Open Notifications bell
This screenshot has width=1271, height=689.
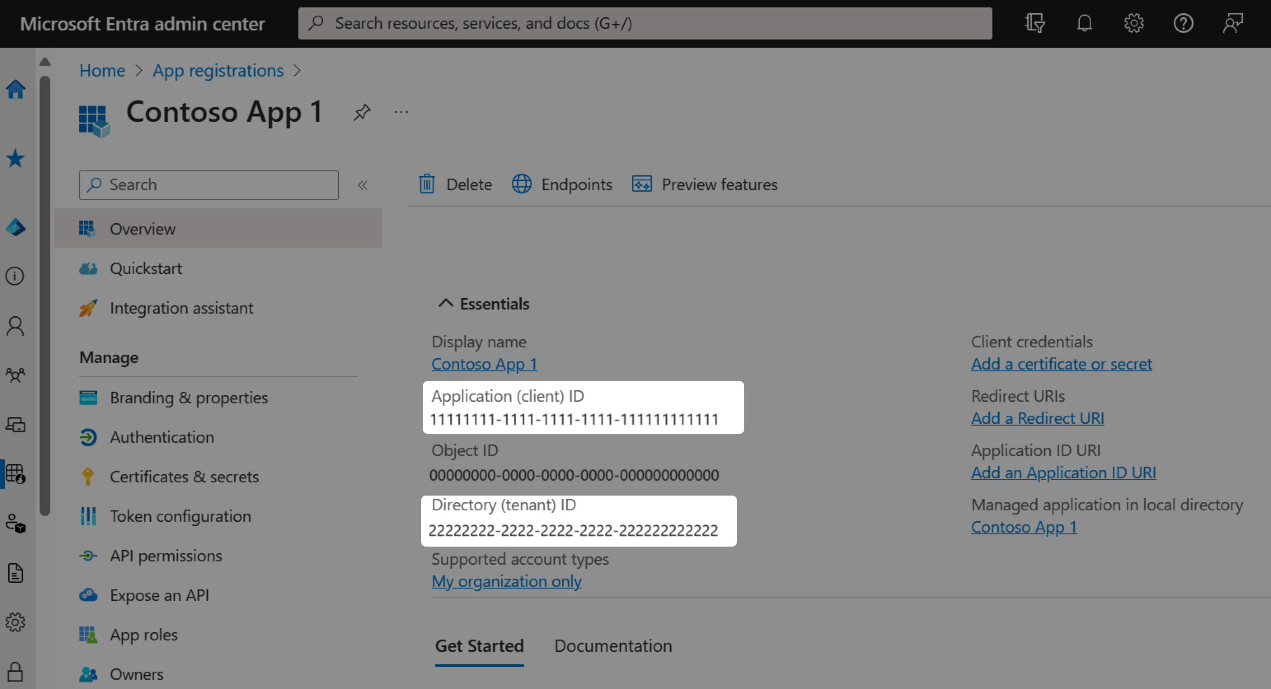coord(1084,23)
